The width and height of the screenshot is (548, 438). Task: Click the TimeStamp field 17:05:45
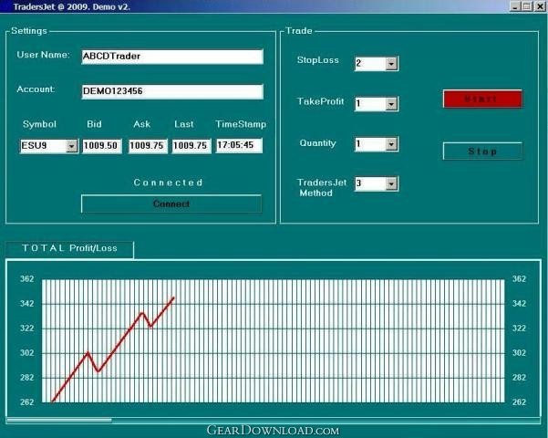click(x=239, y=145)
